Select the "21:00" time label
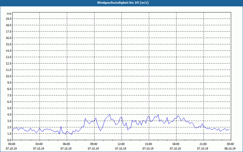The width and height of the screenshot is (243, 152). tap(203, 144)
